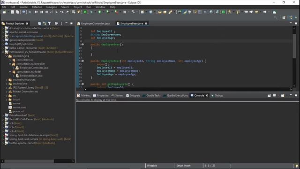
Task: Click the yellow Last Edit Location arrow
Action: (256, 12)
